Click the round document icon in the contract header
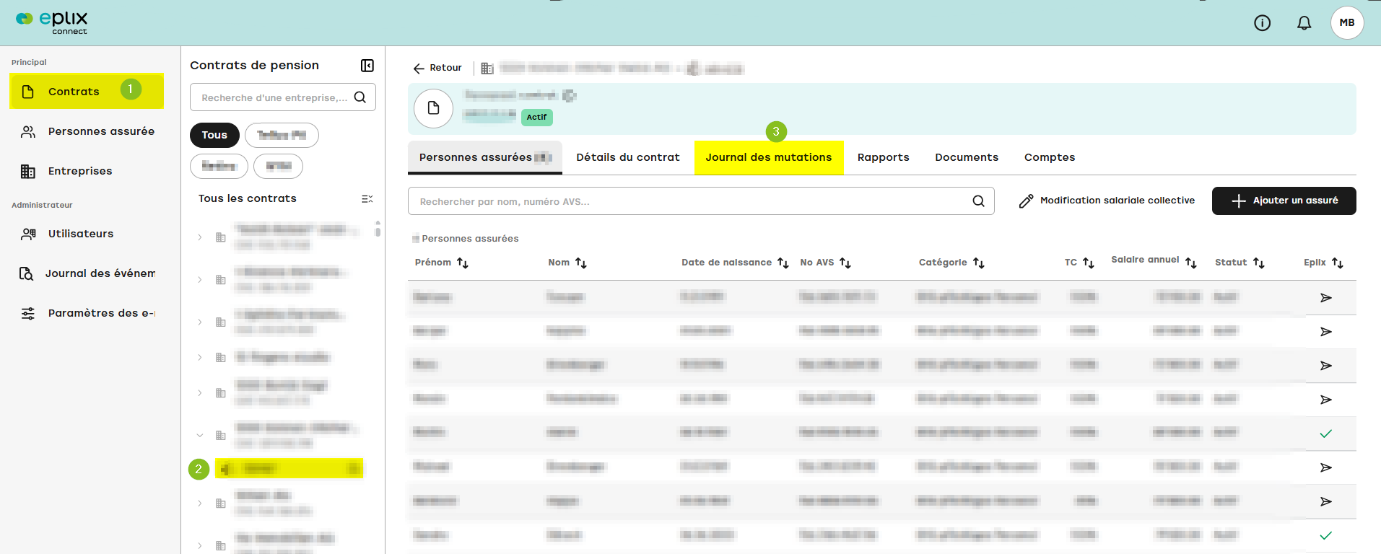Image resolution: width=1381 pixels, height=554 pixels. [x=433, y=108]
